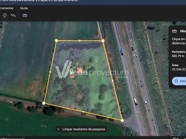186x139 pixels.
Task: Select the Add placemark pin icon
Action: (x=5, y=15)
